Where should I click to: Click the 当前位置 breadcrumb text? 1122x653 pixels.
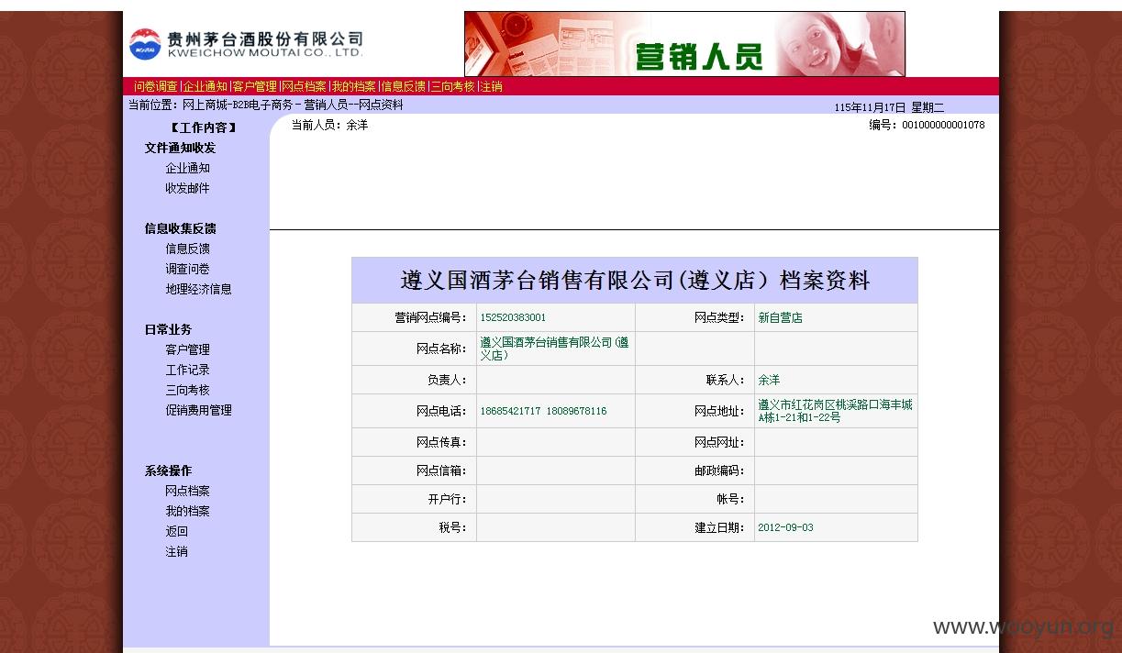pos(265,105)
